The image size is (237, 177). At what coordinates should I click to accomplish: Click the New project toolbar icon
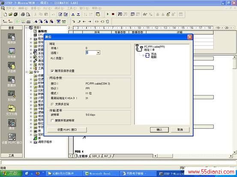(5, 15)
